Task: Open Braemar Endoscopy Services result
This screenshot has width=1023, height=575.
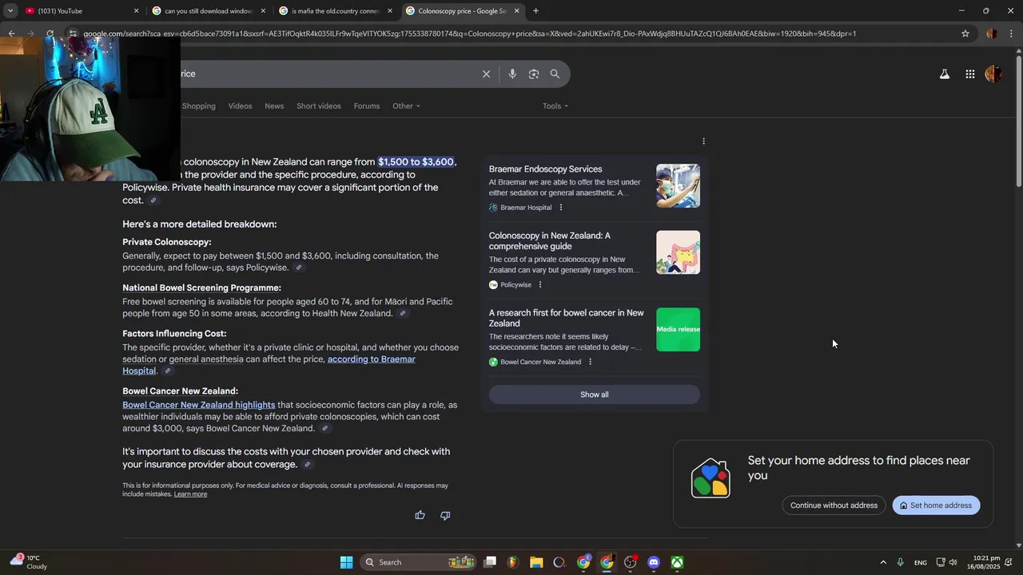Action: [546, 169]
